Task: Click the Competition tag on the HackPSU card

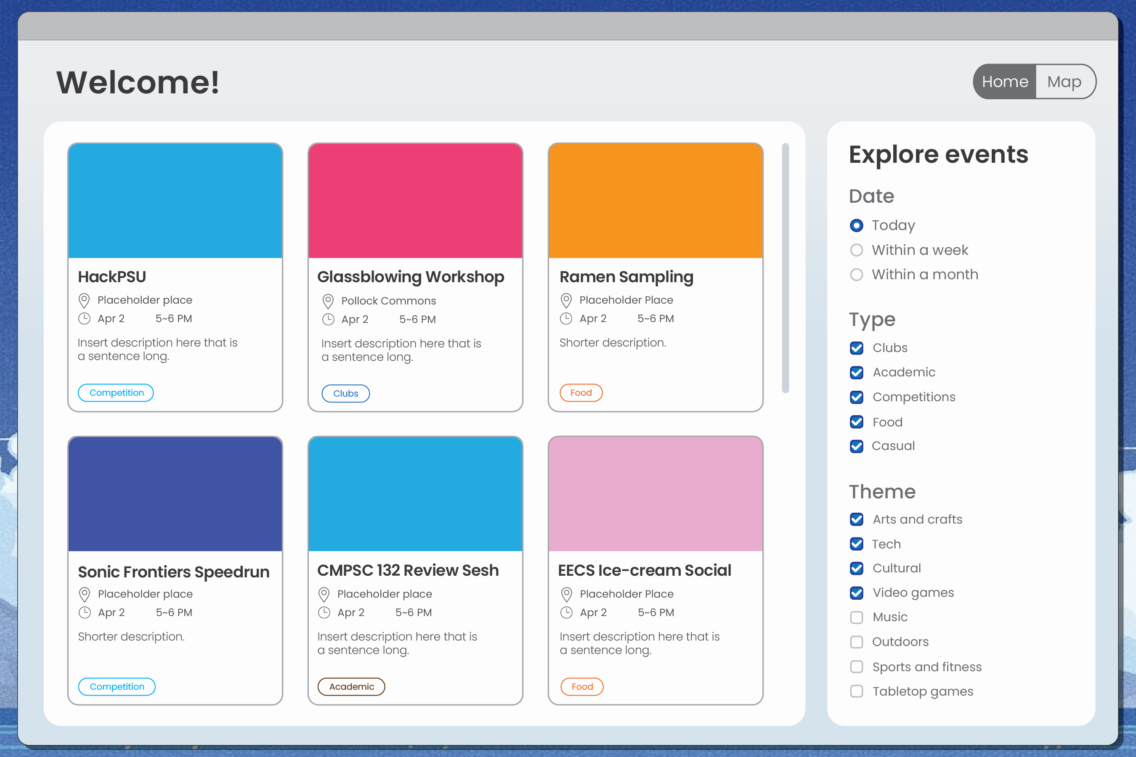Action: click(116, 393)
